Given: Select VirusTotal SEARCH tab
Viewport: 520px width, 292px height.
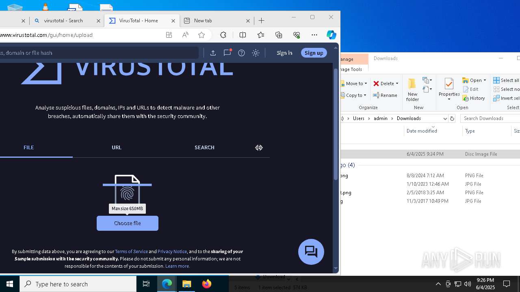Looking at the screenshot, I should 204,148.
